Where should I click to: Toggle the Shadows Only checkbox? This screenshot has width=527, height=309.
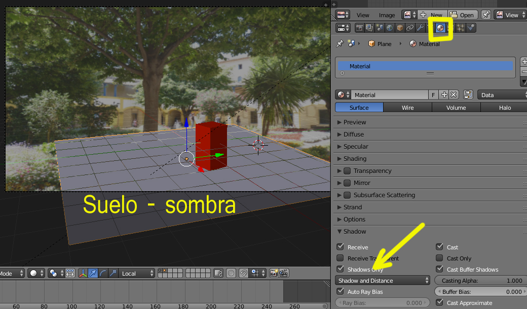coord(340,269)
